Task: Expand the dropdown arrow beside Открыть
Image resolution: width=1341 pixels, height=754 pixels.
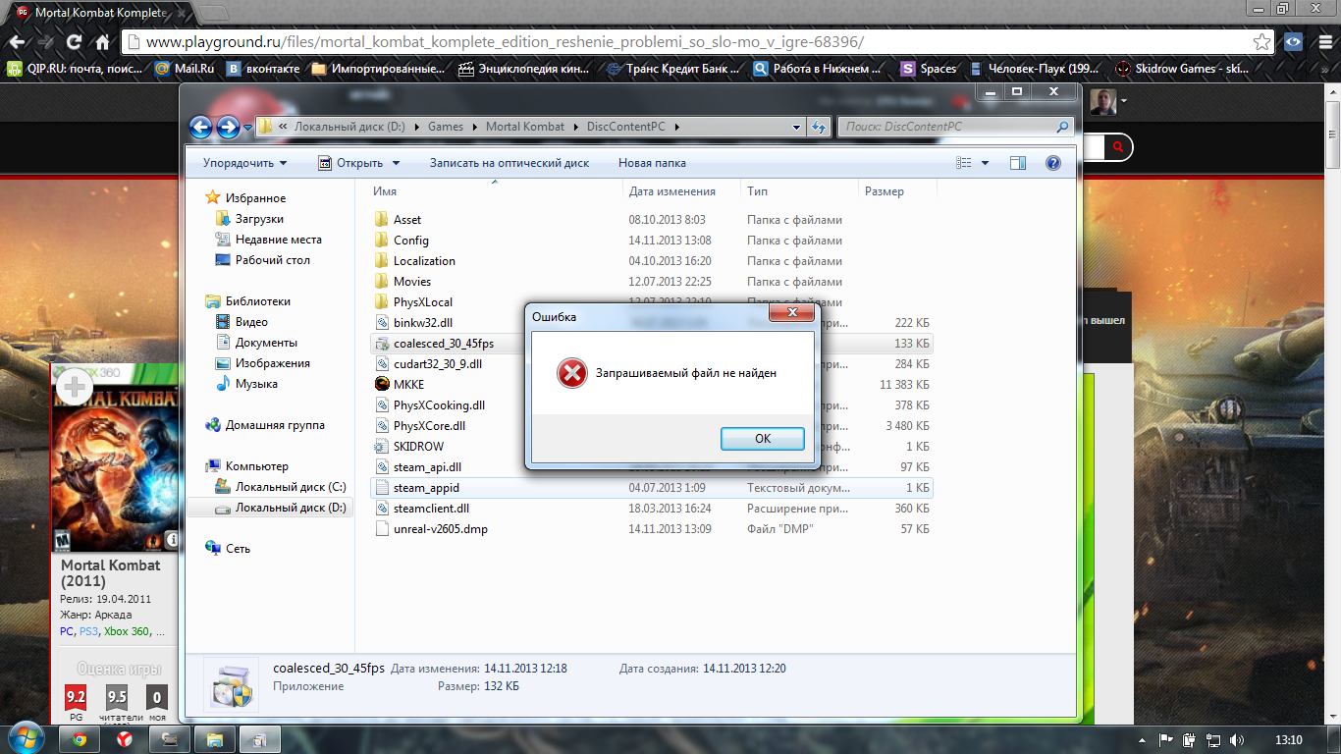Action: (397, 163)
